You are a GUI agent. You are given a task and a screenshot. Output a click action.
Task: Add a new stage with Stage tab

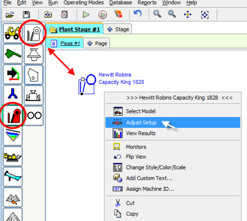point(118,29)
